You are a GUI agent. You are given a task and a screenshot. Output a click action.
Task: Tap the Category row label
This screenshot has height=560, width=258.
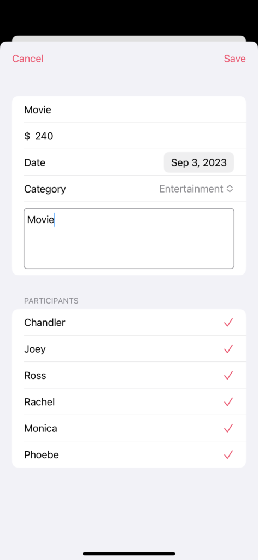tap(45, 189)
